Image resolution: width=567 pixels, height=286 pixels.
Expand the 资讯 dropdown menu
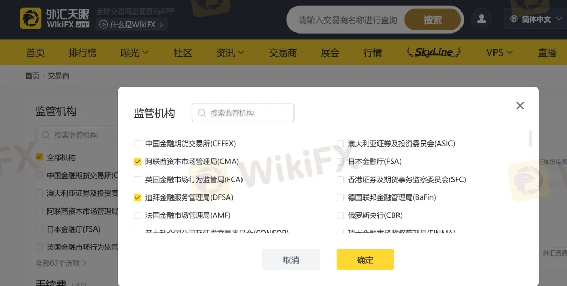[x=230, y=53]
